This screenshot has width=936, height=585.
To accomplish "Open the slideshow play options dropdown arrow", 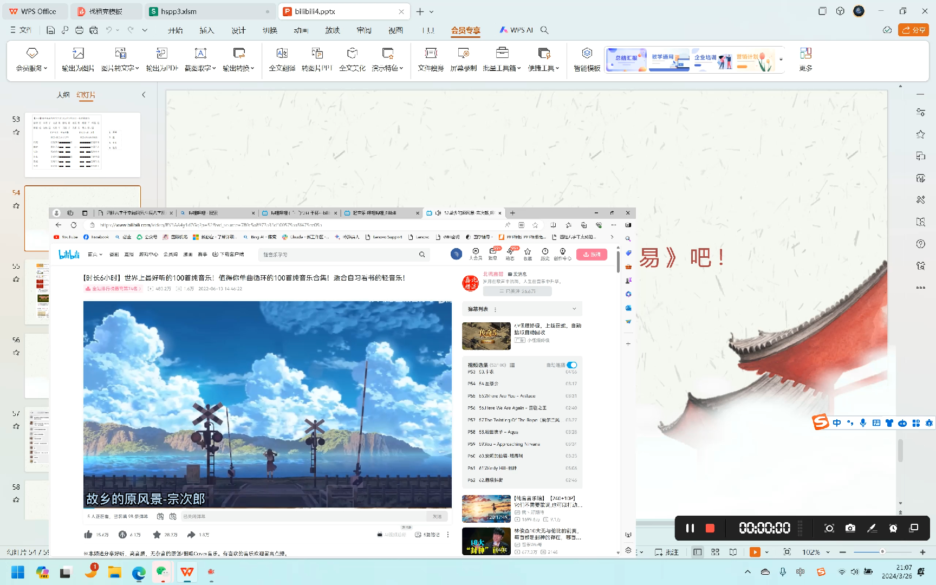I will click(x=767, y=552).
